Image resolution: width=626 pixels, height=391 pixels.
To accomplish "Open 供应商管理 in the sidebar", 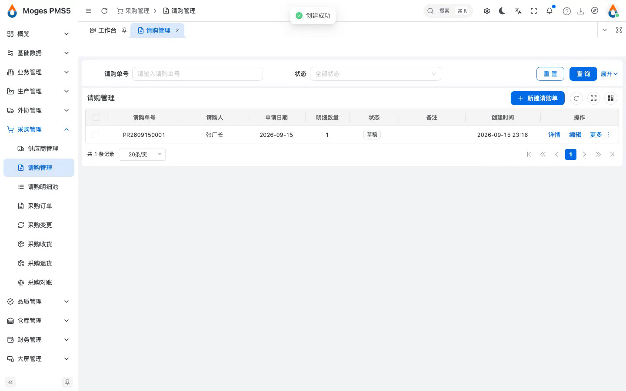I will coord(38,149).
